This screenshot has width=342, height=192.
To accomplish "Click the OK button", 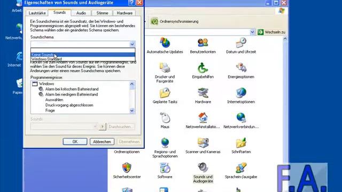I will tap(75, 141).
